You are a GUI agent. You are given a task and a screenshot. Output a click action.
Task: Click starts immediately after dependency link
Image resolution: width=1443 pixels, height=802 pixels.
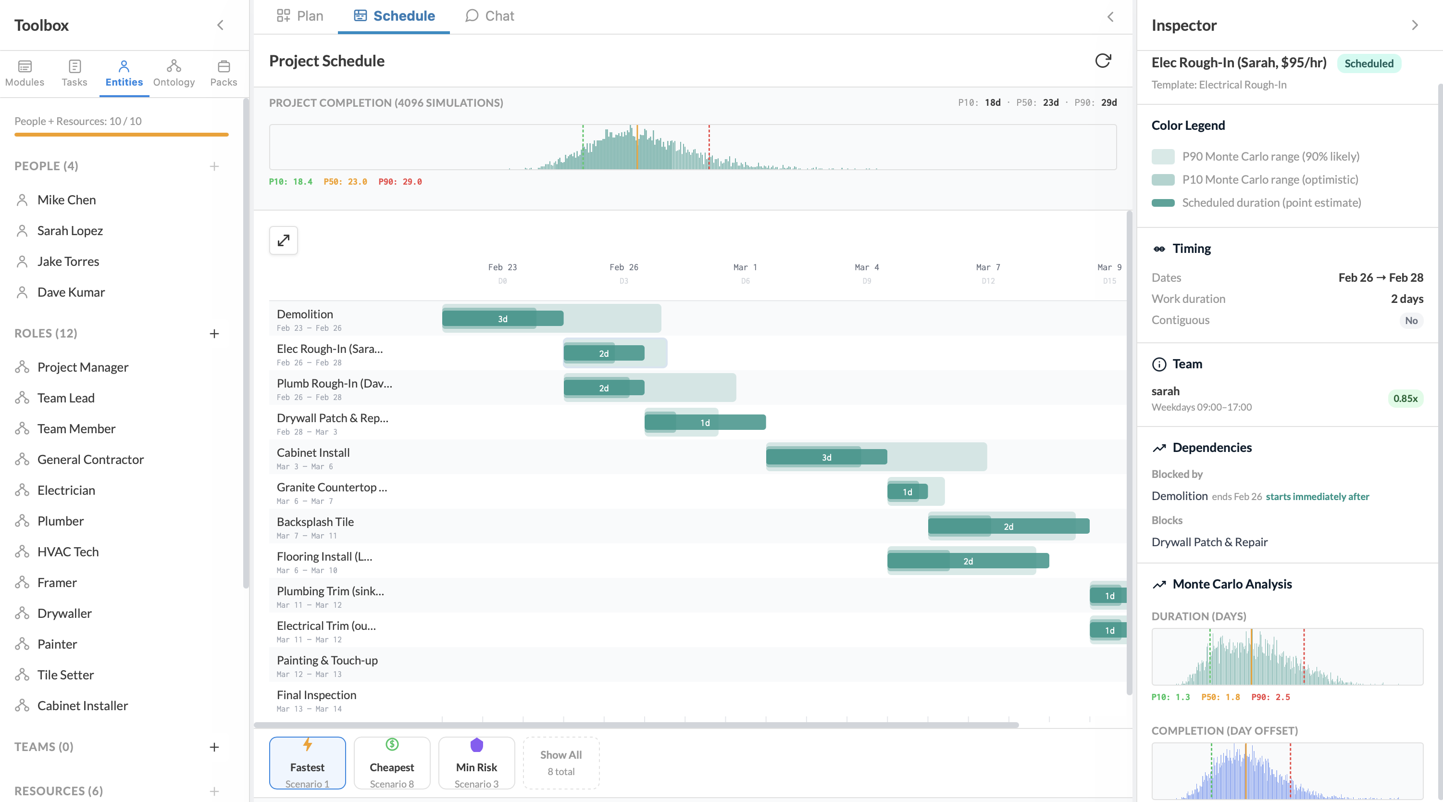click(1318, 497)
